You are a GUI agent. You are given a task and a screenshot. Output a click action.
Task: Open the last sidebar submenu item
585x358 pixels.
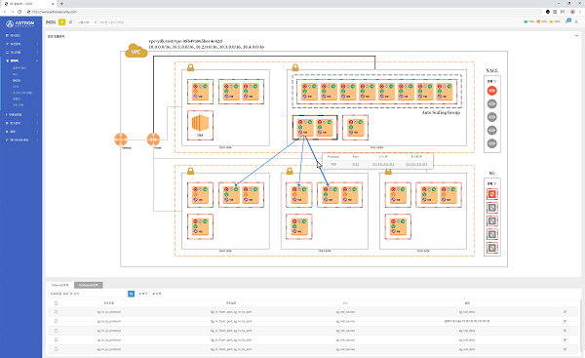[x=18, y=105]
